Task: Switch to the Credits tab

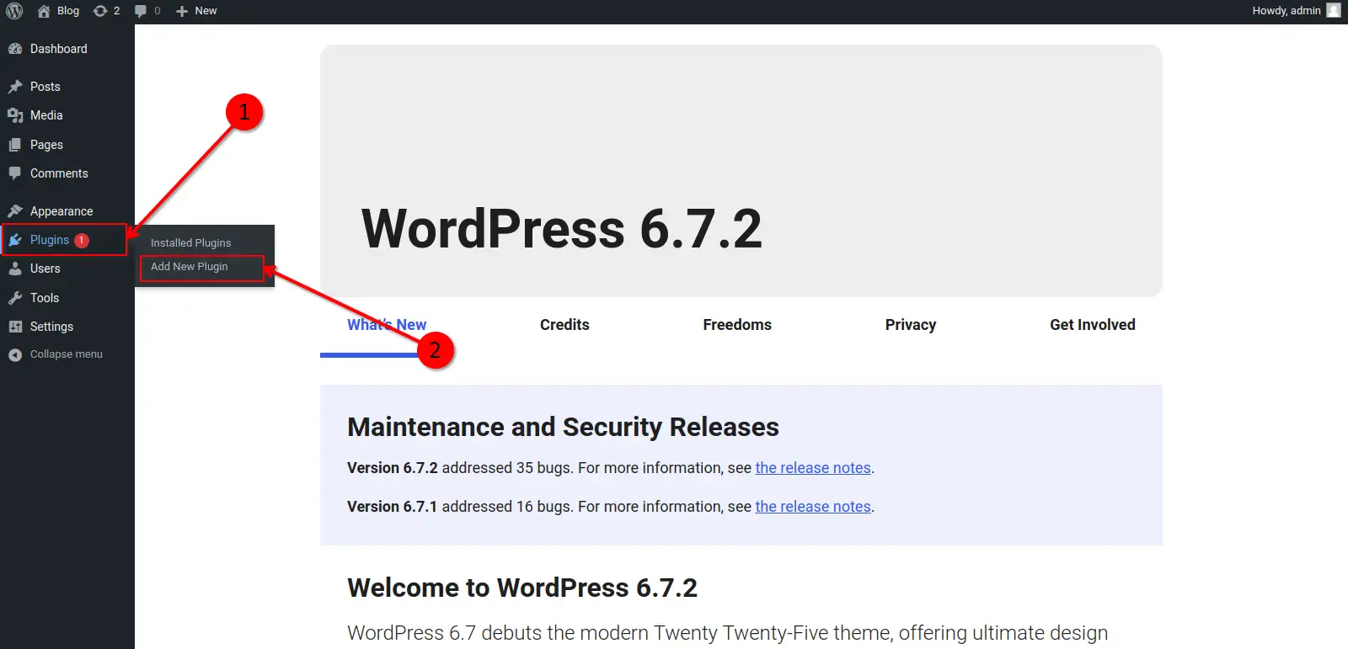Action: pos(564,325)
